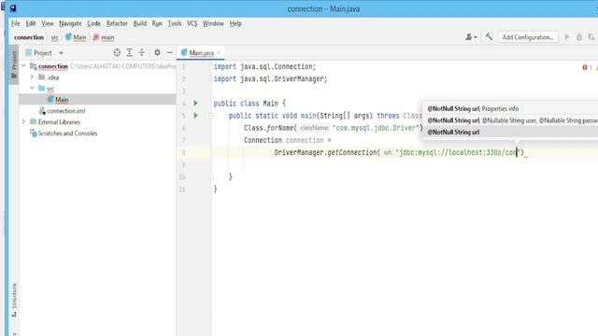Open the View menu
Image resolution: width=598 pixels, height=336 pixels.
[48, 23]
